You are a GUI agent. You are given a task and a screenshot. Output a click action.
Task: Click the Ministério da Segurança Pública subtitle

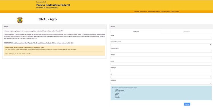[x=47, y=8]
